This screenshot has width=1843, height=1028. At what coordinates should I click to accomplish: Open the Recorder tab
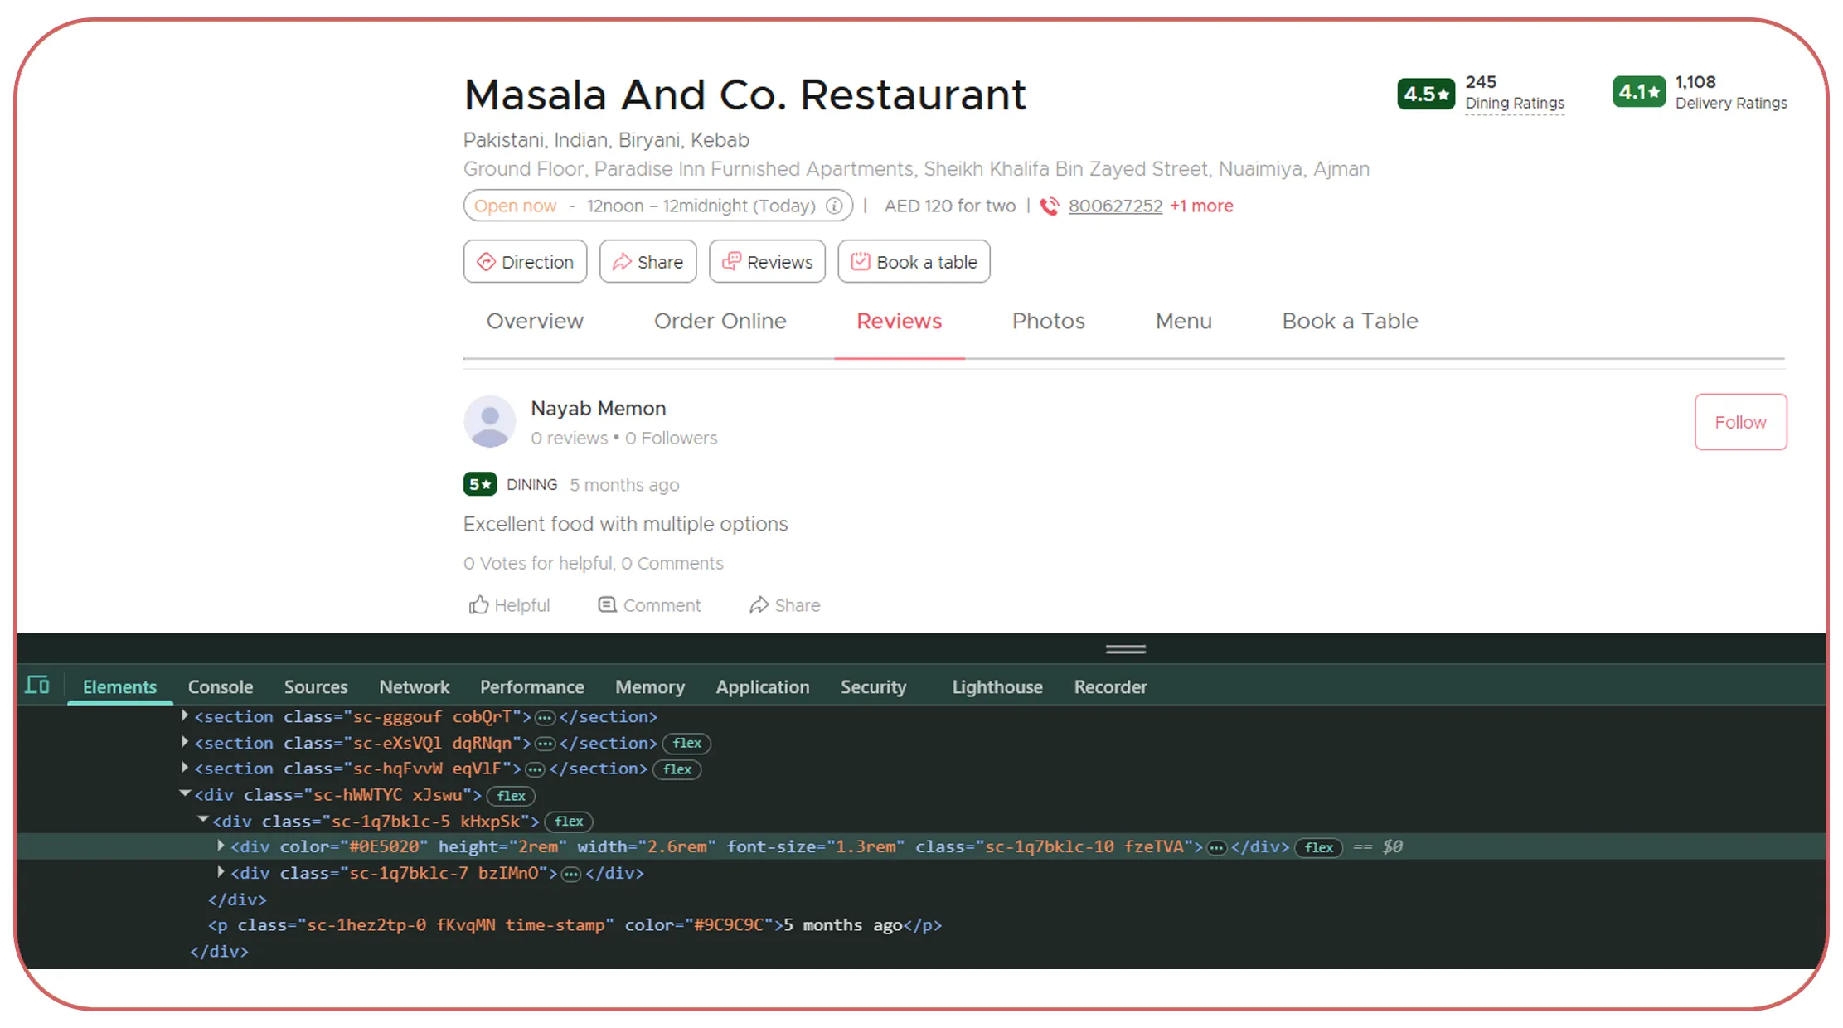[1109, 687]
